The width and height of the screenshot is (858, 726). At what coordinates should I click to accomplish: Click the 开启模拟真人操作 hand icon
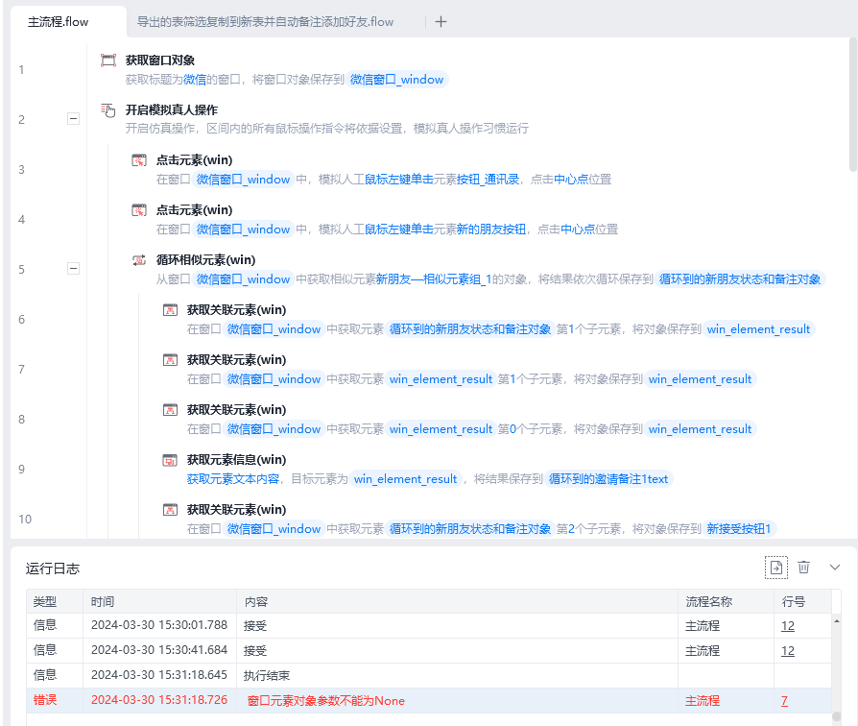[x=108, y=110]
